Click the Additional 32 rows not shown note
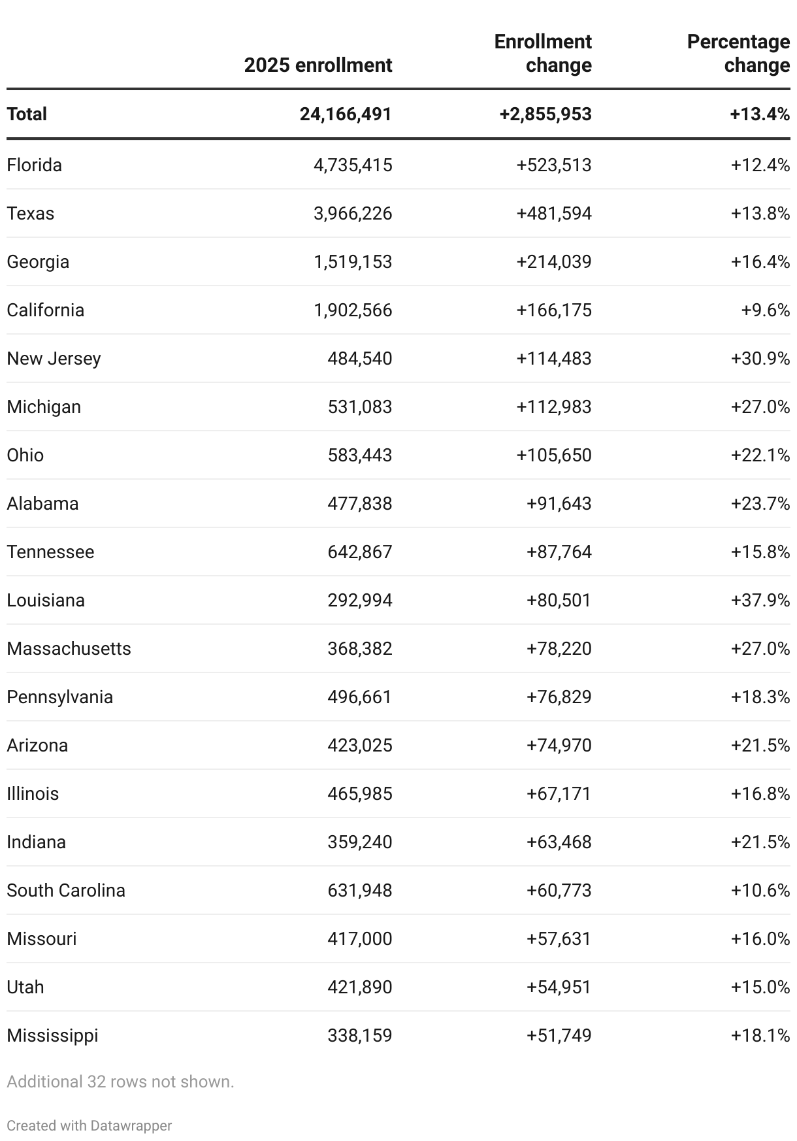Image resolution: width=797 pixels, height=1141 pixels. [x=120, y=1082]
